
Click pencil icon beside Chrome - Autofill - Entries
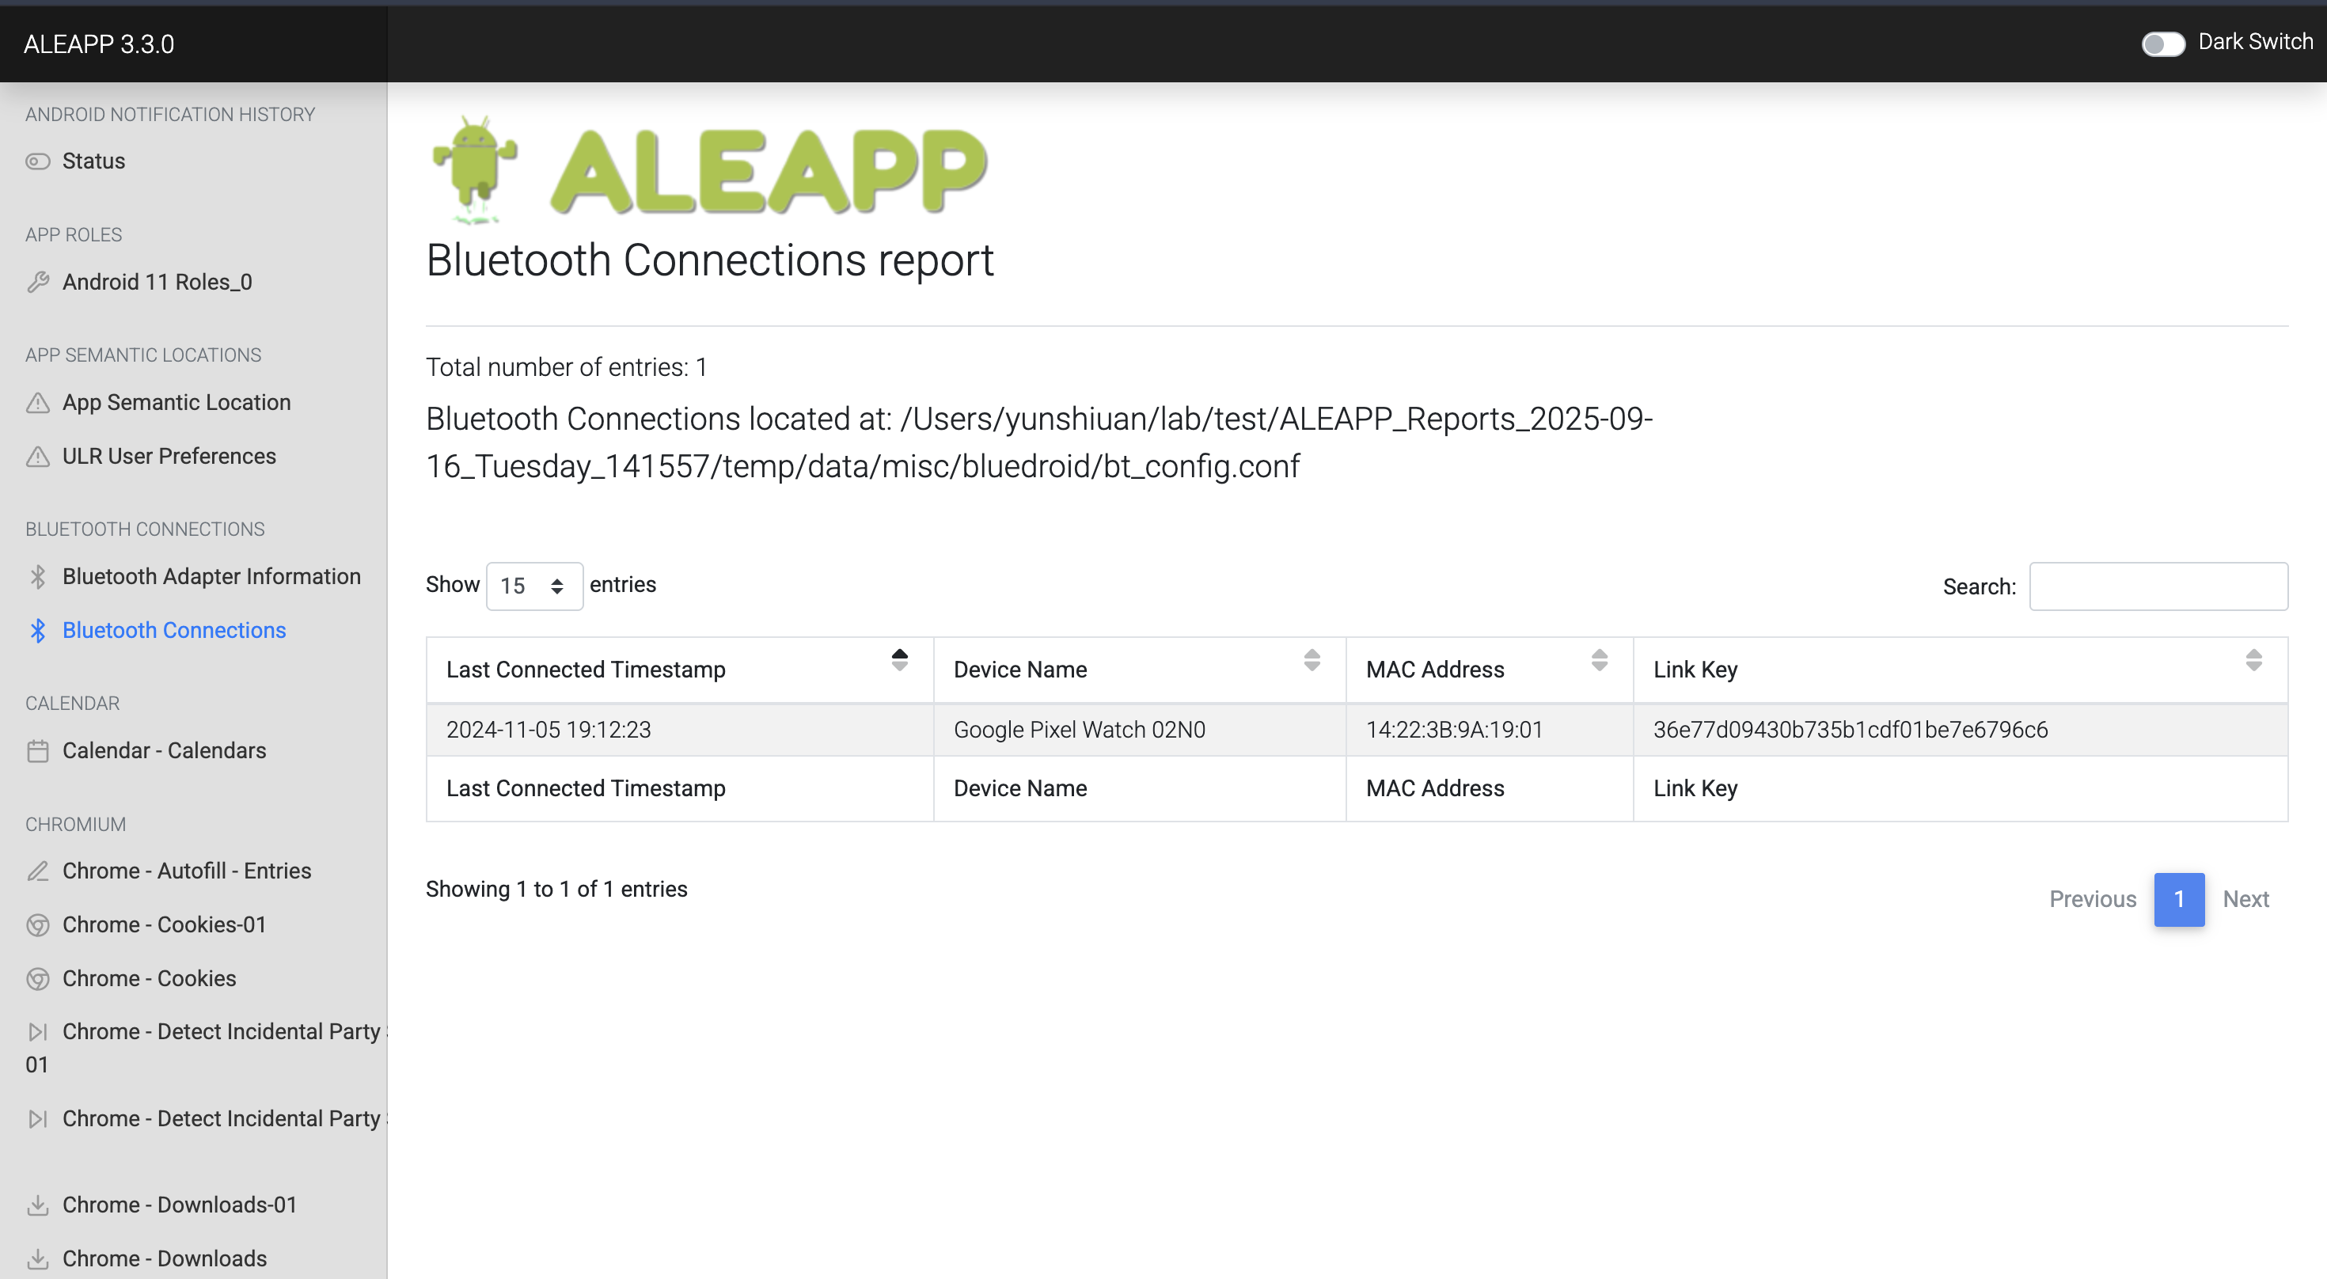coord(38,871)
